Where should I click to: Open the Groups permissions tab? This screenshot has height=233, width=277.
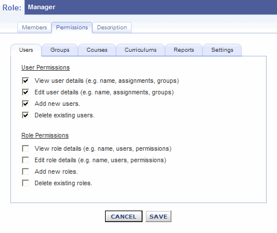tap(60, 50)
